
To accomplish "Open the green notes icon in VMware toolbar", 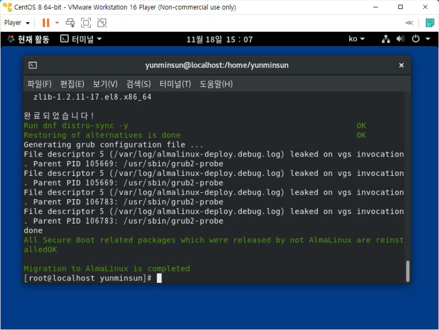I will click(x=429, y=23).
